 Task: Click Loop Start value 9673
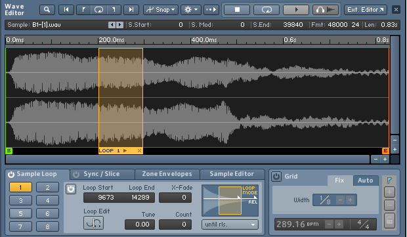coord(106,198)
